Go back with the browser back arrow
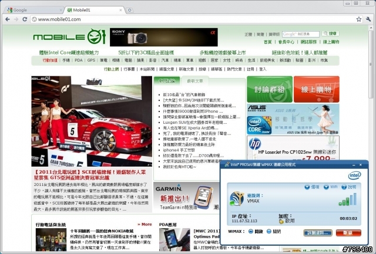The height and width of the screenshot is (254, 376). (x=8, y=19)
